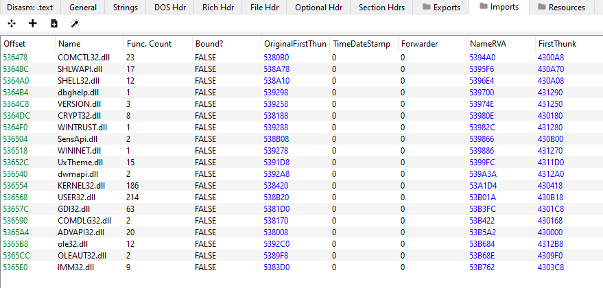Switch to the Disasm: .text tab

click(30, 8)
